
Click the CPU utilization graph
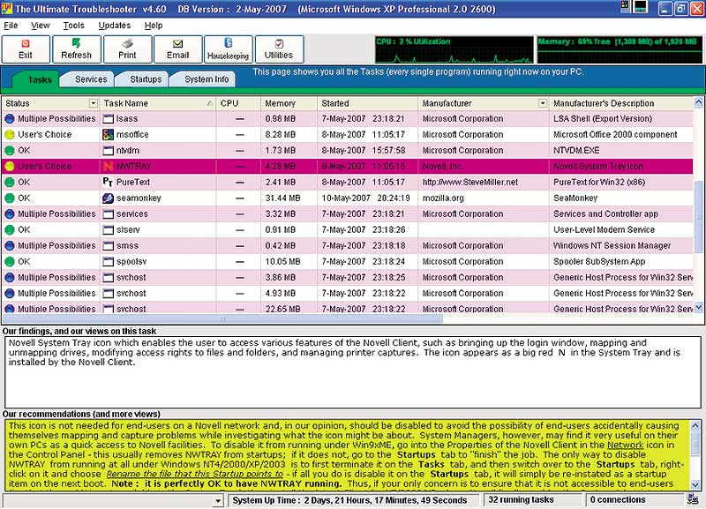(x=454, y=49)
